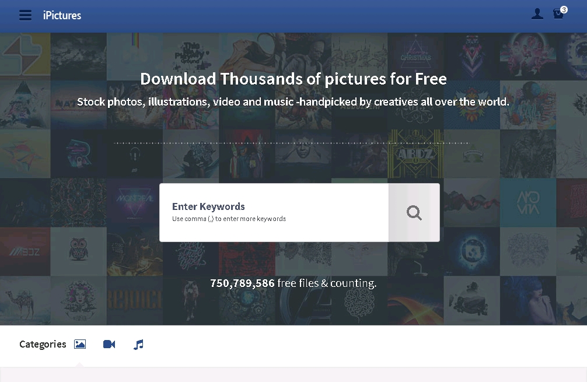Viewport: 587px width, 382px height.
Task: Click the Categories label
Action: [43, 345]
